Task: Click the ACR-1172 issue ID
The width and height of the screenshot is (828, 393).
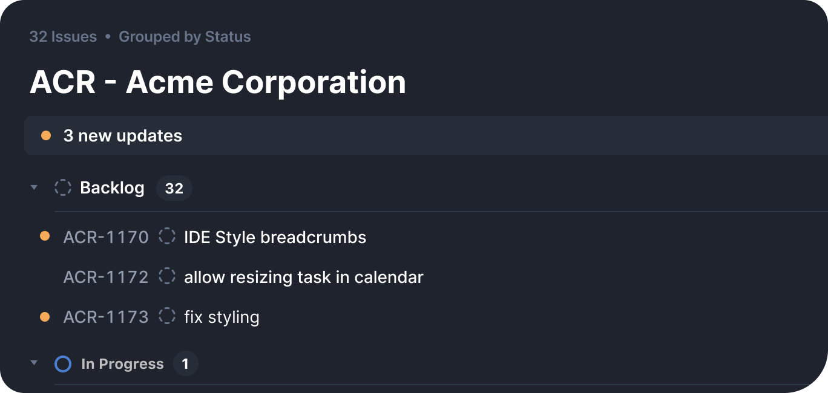Action: coord(106,277)
